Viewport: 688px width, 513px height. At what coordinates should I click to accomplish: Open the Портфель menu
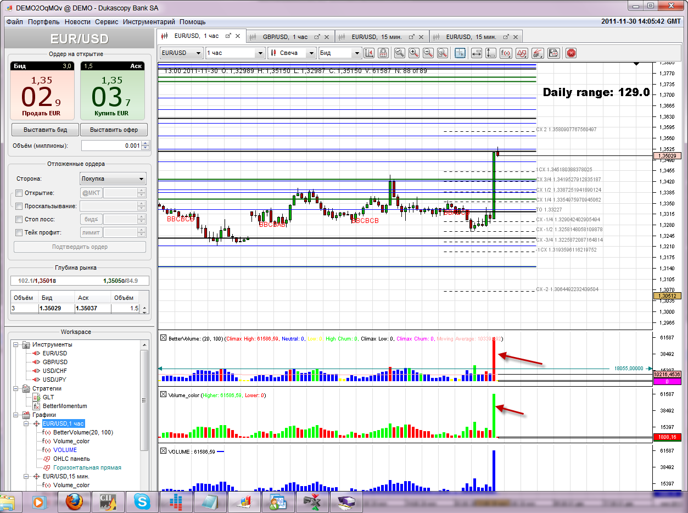(43, 22)
